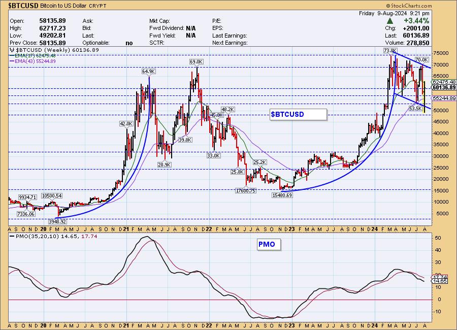The height and width of the screenshot is (330, 457).
Task: Click the blue $BTCUSD annotation box in chart
Action: click(x=298, y=114)
